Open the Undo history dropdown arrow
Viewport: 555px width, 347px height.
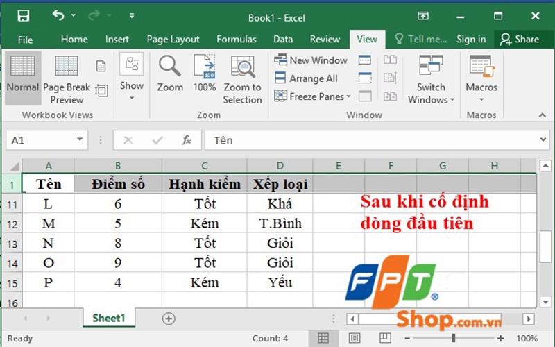pyautogui.click(x=74, y=15)
